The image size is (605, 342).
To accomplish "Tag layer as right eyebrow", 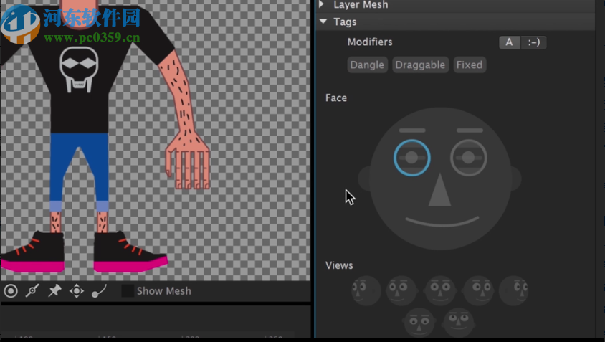I will 470,130.
